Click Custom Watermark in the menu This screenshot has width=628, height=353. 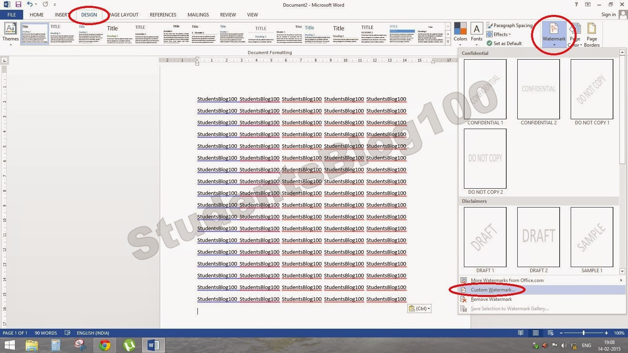point(493,289)
